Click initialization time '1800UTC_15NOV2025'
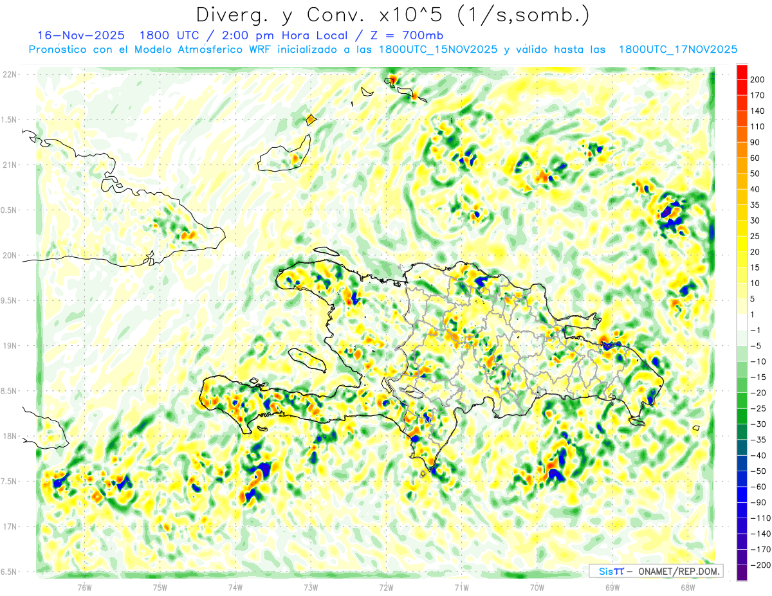 (437, 50)
